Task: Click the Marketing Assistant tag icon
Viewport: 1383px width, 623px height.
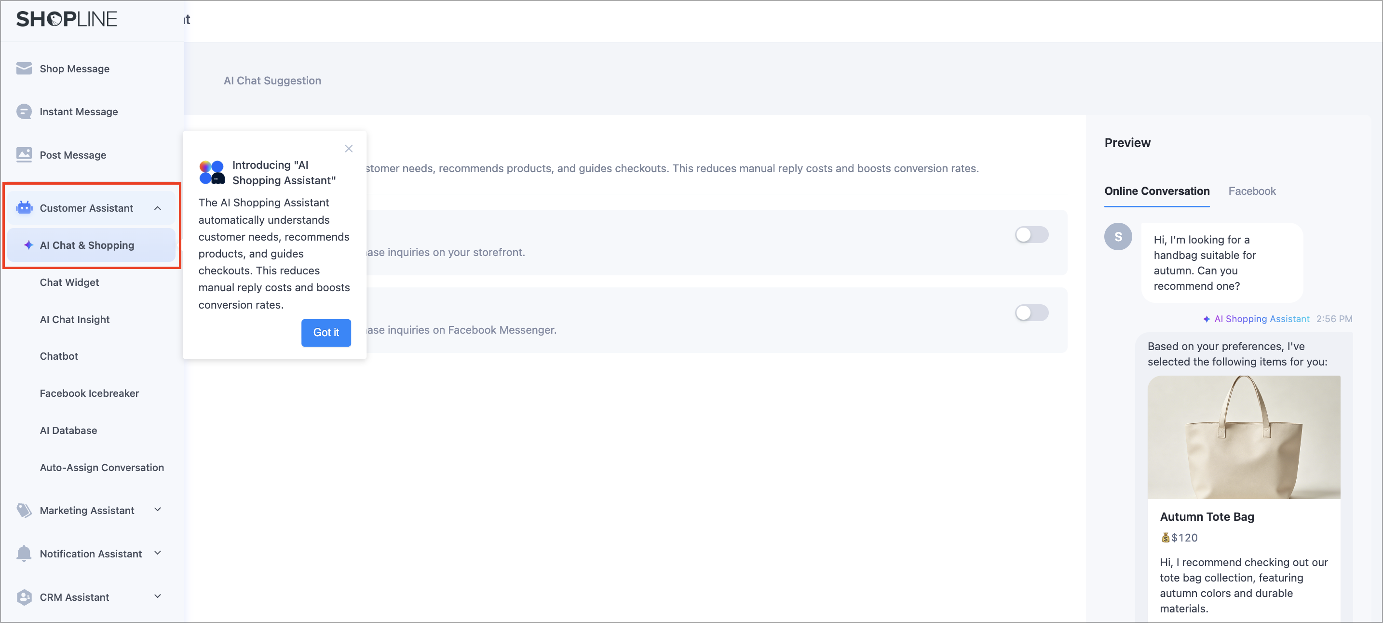Action: coord(24,510)
